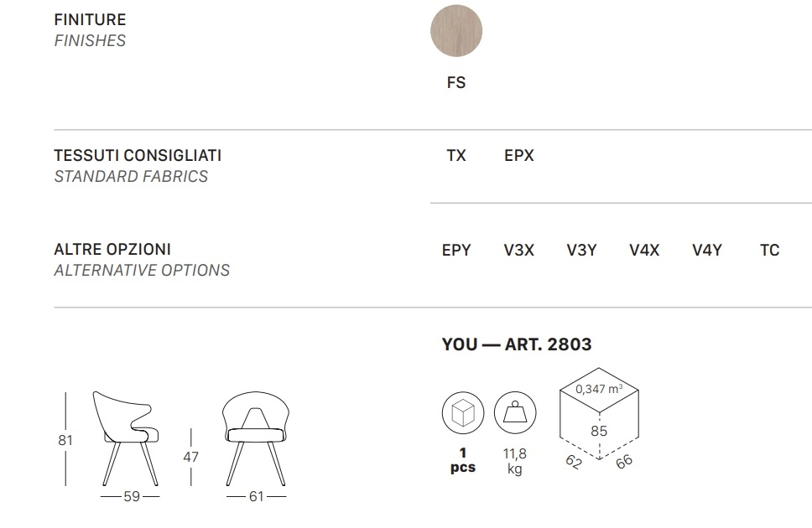The image size is (812, 528).
Task: Click the YOU — ART. 2803 title
Action: 516,344
